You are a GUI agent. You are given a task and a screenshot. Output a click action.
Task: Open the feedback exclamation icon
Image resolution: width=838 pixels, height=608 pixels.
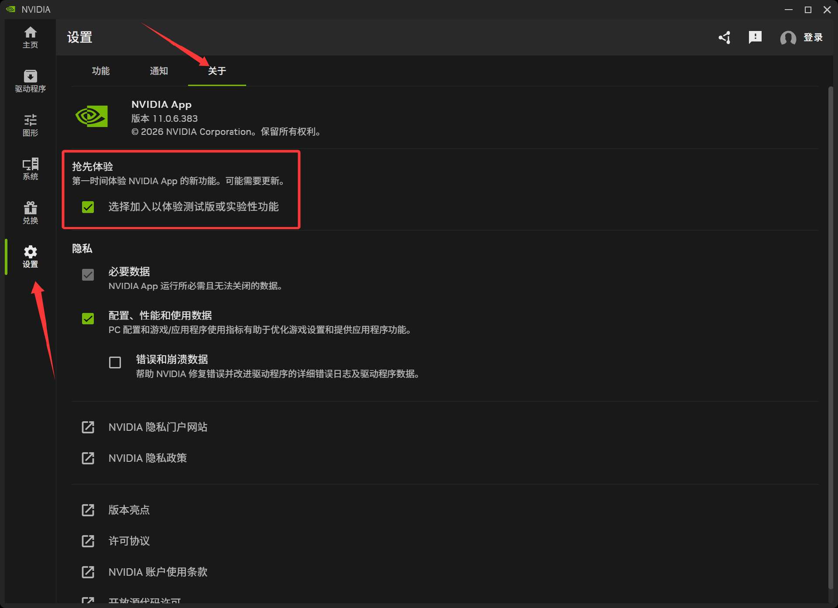tap(755, 38)
